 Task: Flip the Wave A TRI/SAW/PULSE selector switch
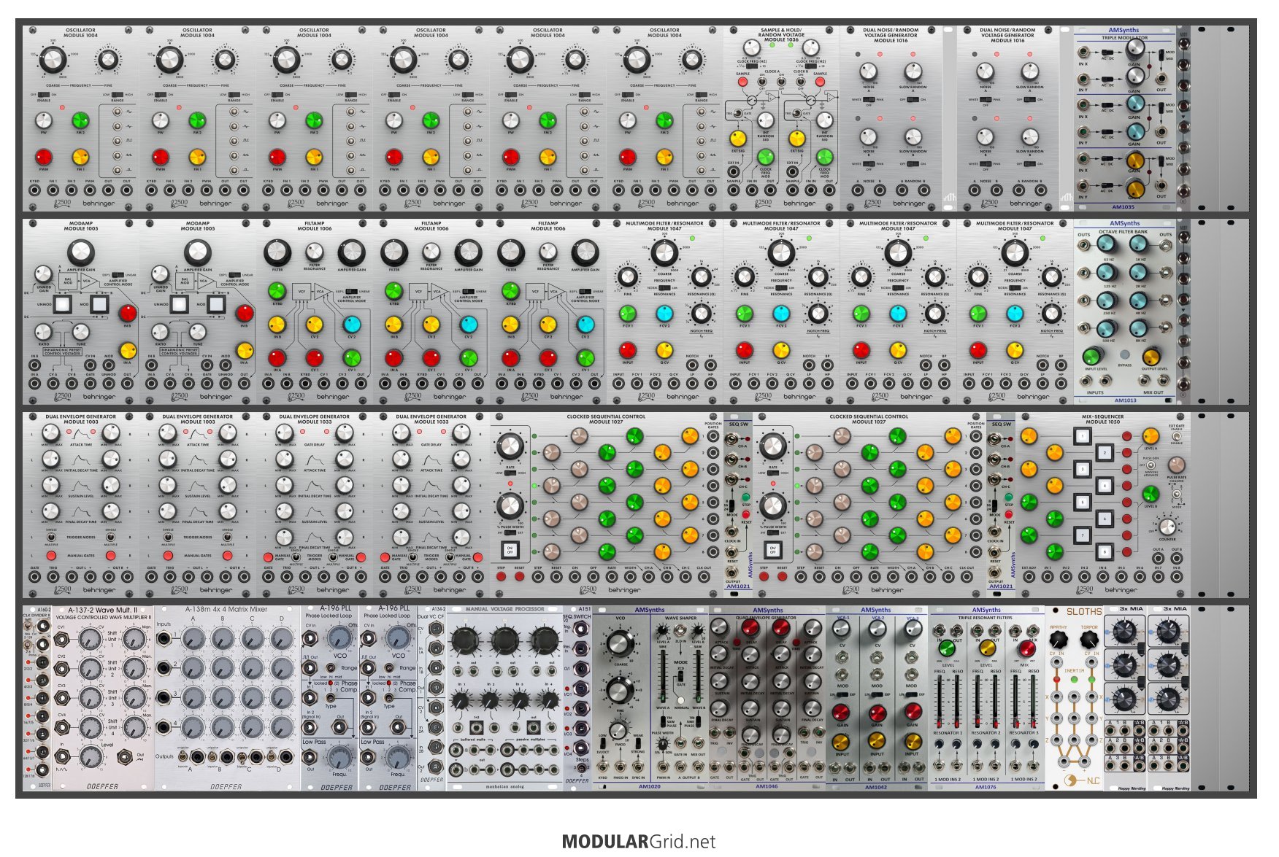(664, 722)
